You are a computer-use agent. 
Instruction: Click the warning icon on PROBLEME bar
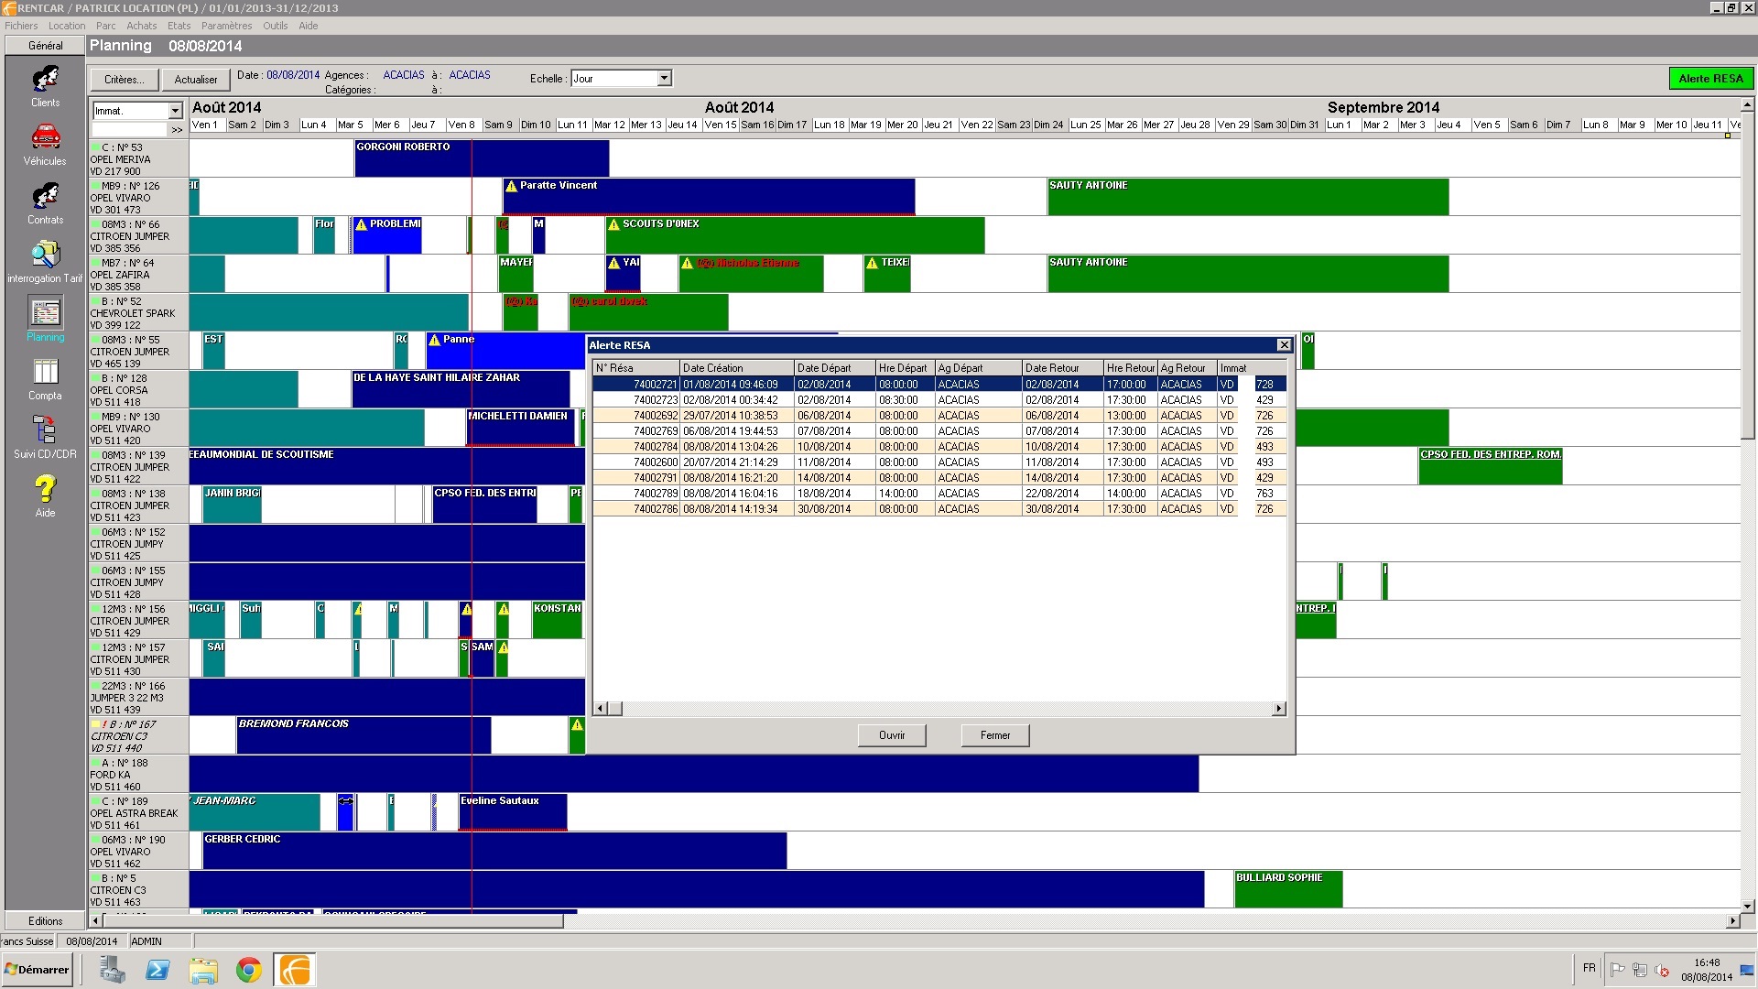(x=361, y=224)
